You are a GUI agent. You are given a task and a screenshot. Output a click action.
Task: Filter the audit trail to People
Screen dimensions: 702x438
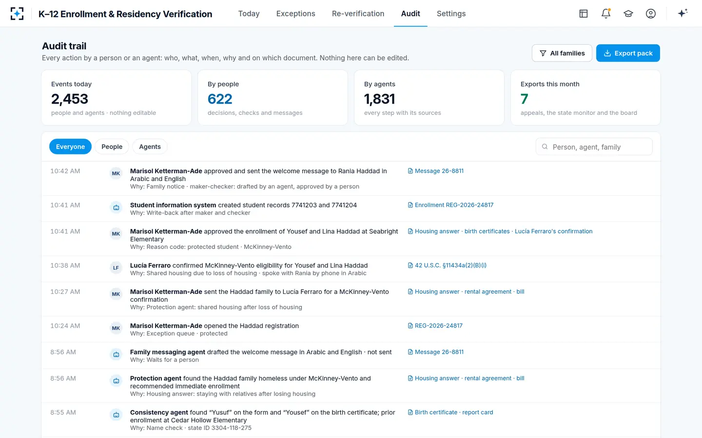112,146
